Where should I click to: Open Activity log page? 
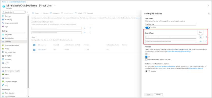click(8, 19)
